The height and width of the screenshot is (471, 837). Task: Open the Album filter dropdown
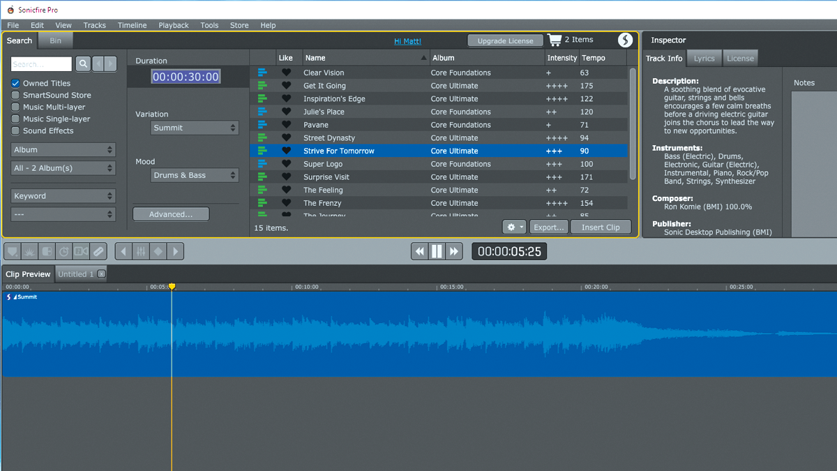coord(63,150)
